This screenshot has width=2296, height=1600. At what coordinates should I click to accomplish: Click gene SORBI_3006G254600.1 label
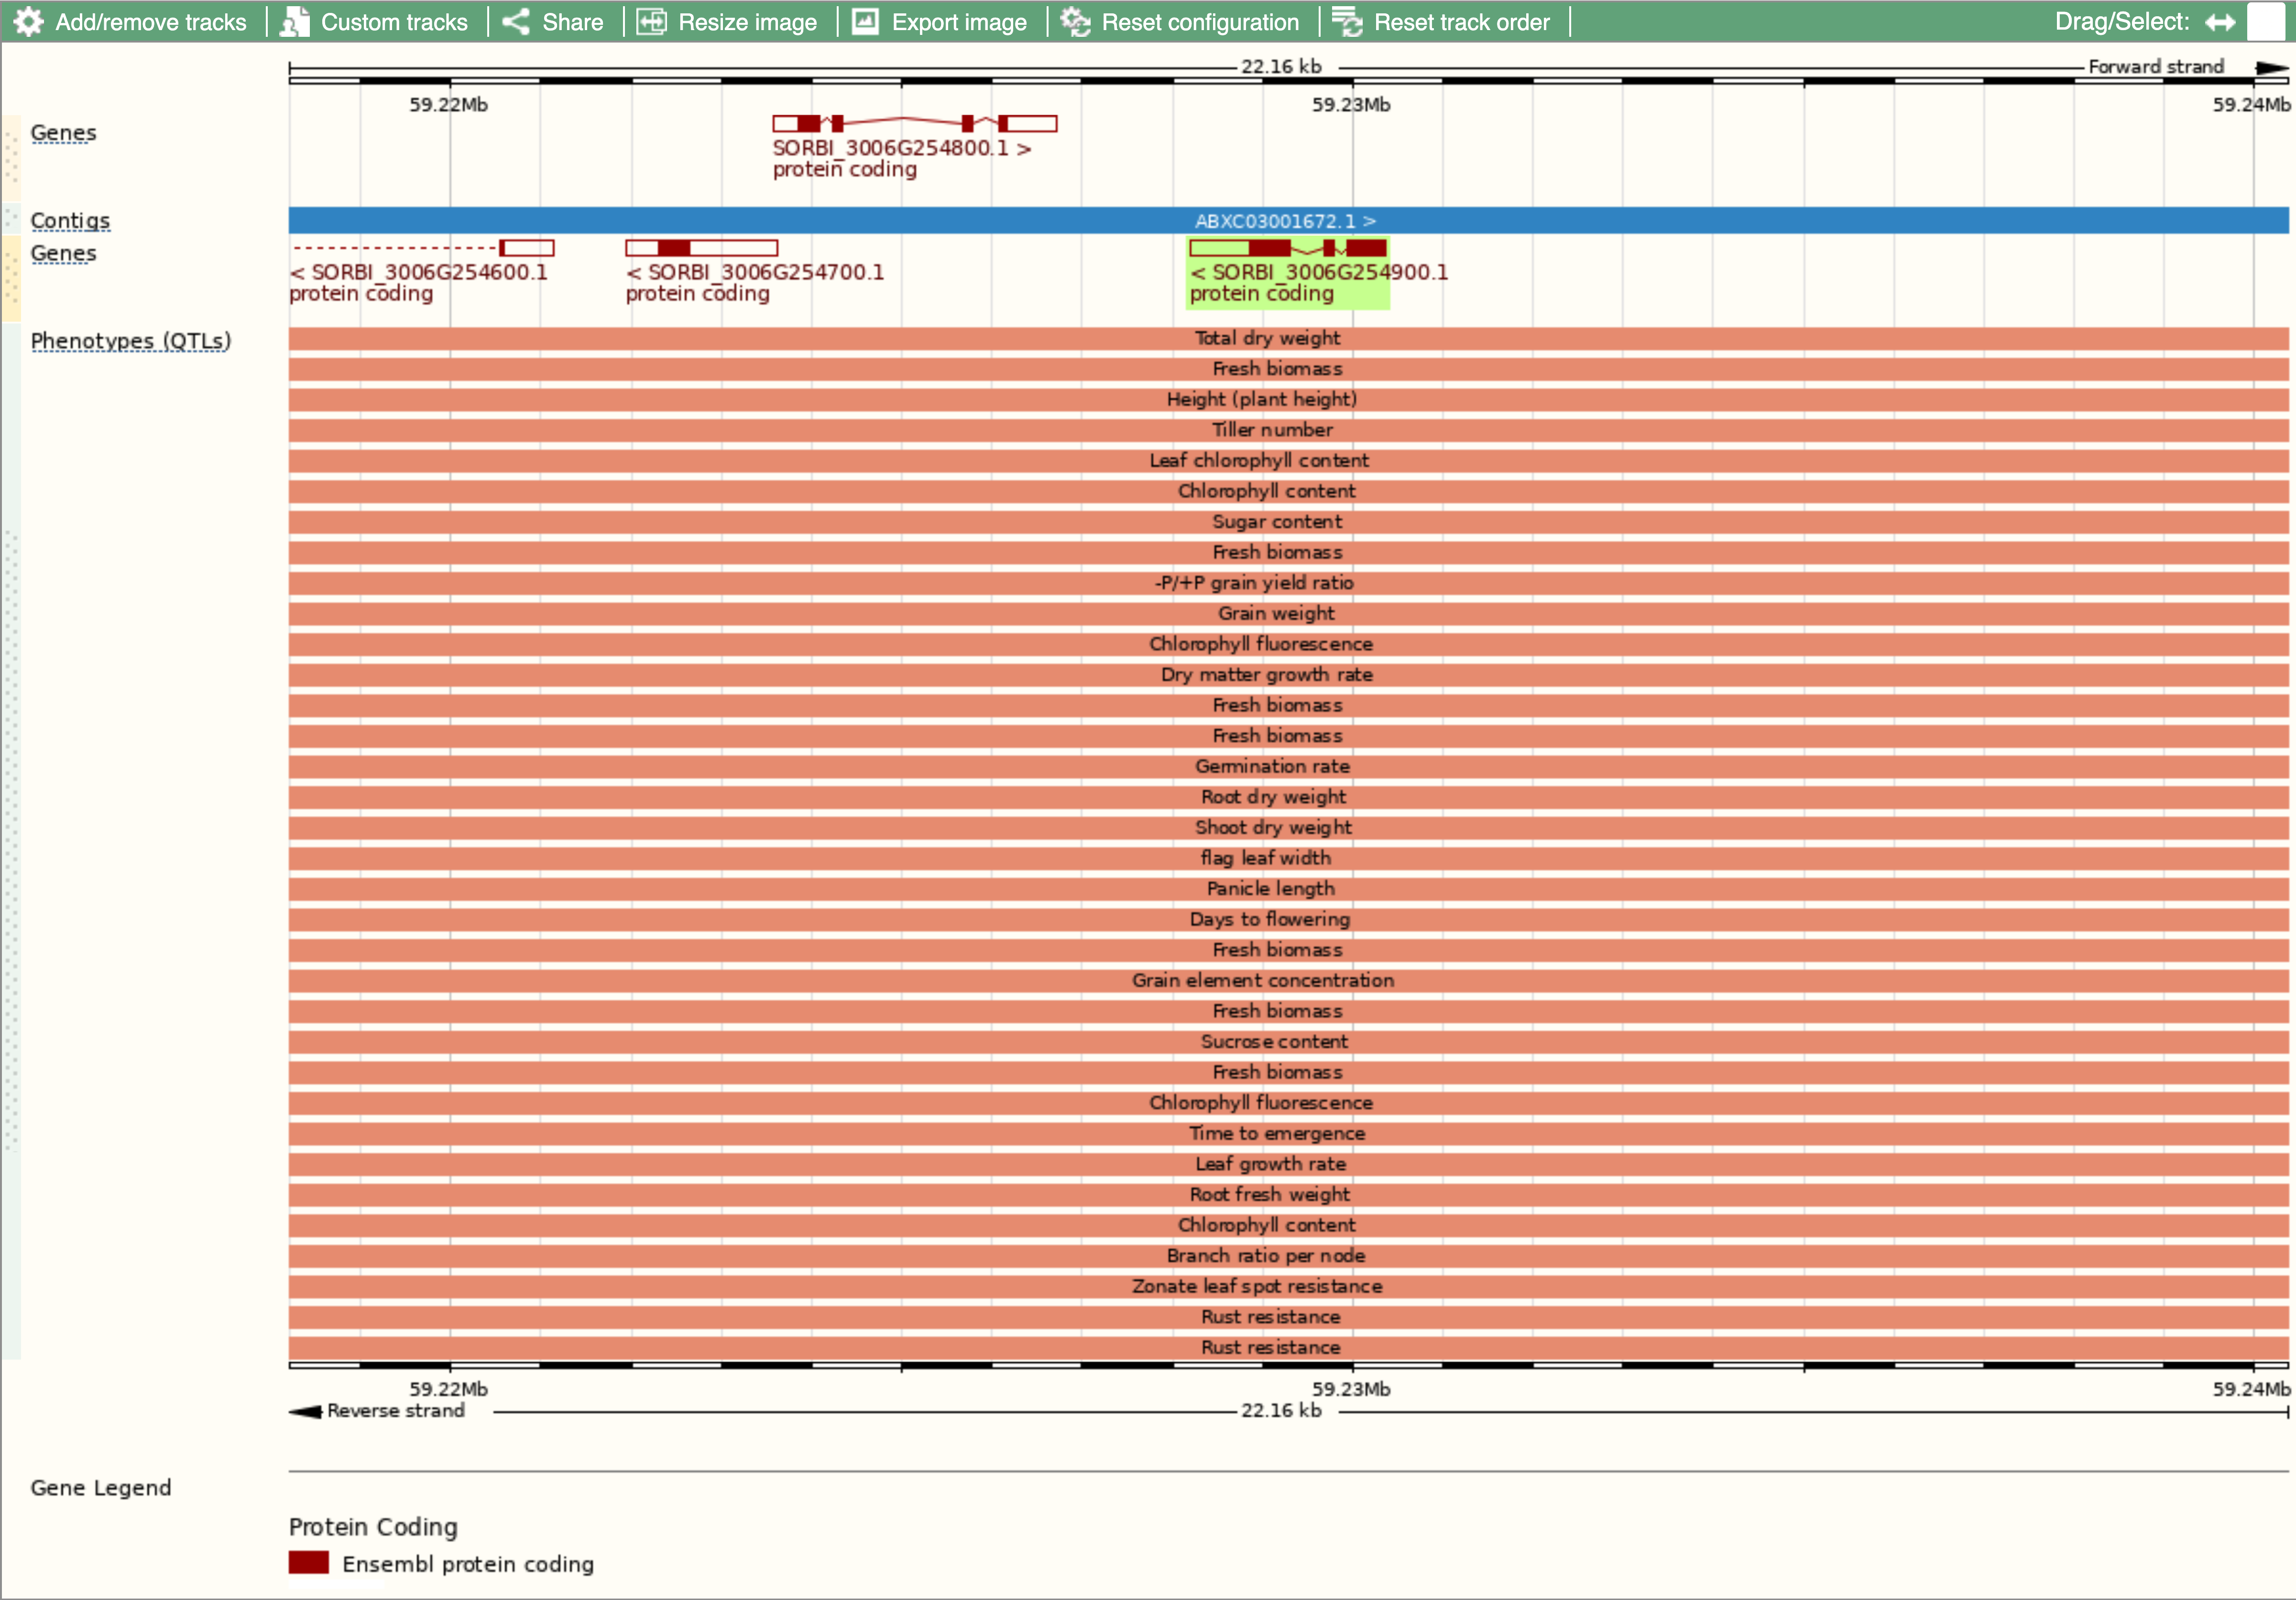[419, 272]
